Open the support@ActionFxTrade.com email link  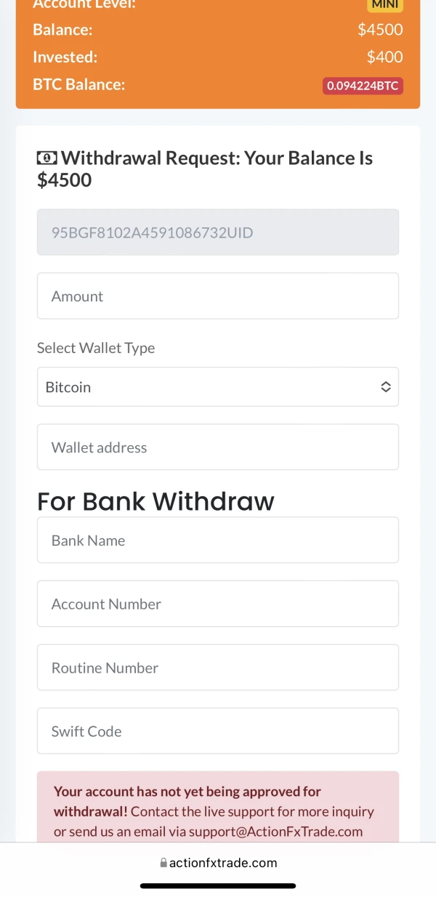pos(275,832)
